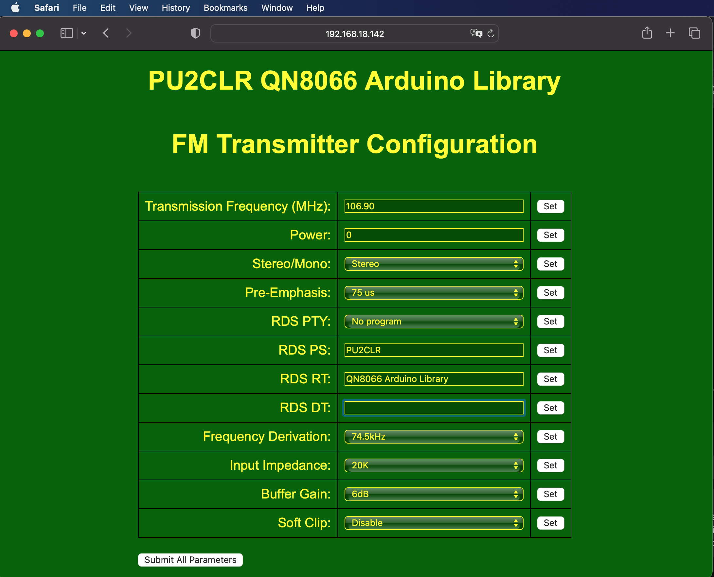
Task: Open a new tab with plus icon
Action: (670, 33)
